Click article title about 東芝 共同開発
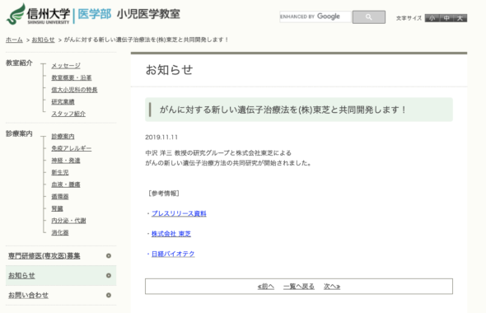 [283, 110]
